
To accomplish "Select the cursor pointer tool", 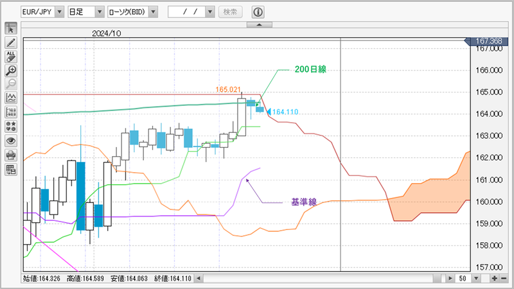I will pyautogui.click(x=11, y=28).
